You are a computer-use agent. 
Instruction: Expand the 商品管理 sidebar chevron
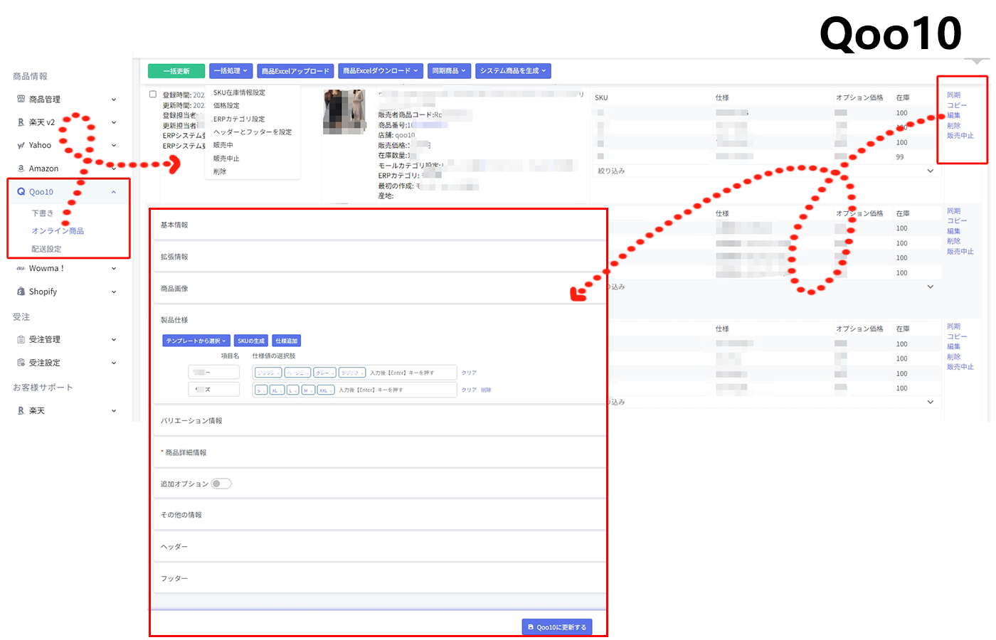click(114, 100)
